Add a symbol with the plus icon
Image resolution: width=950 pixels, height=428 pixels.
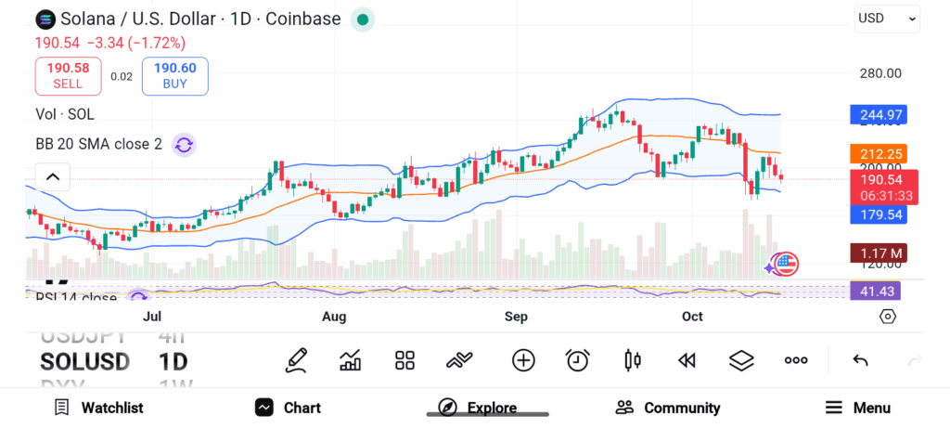523,360
